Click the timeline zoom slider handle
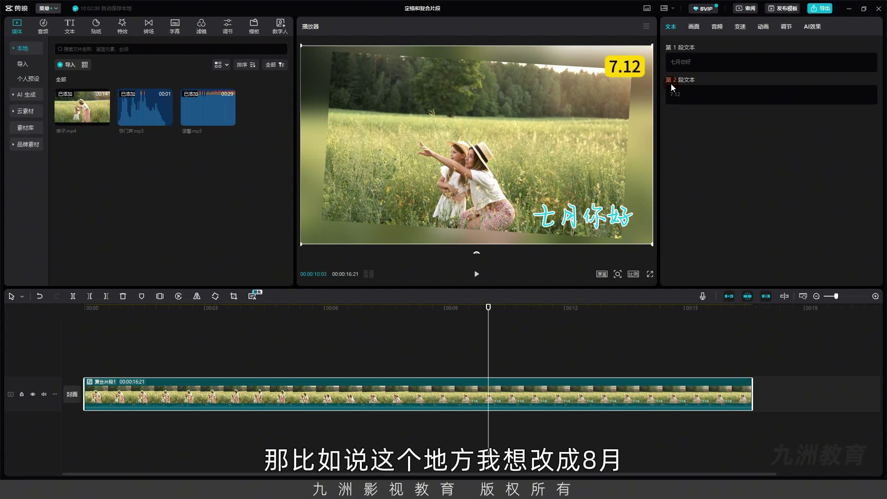 pos(836,296)
